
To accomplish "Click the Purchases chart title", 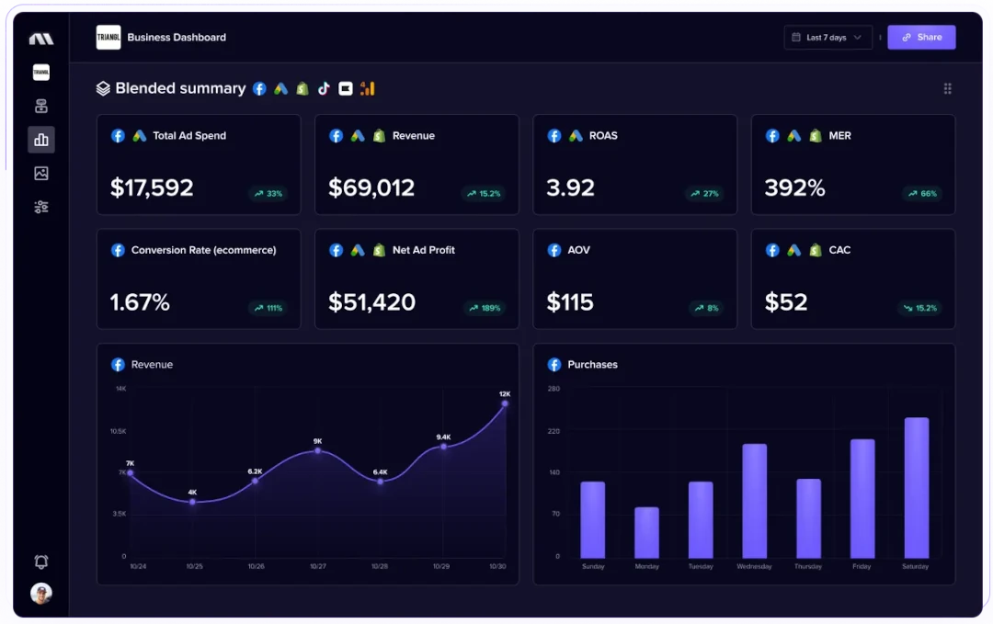I will tap(592, 365).
